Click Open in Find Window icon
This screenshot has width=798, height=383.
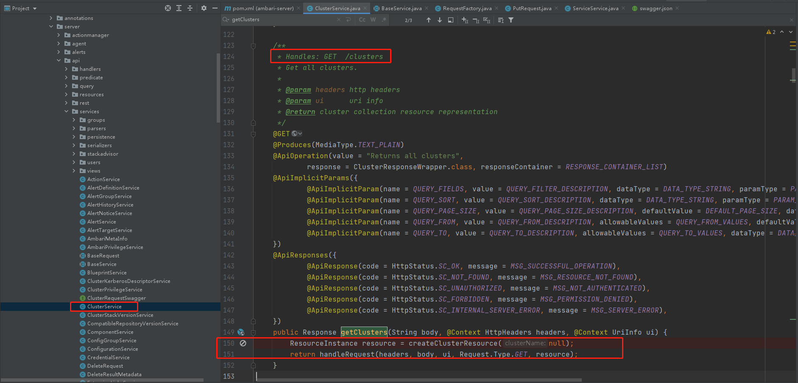pyautogui.click(x=451, y=20)
